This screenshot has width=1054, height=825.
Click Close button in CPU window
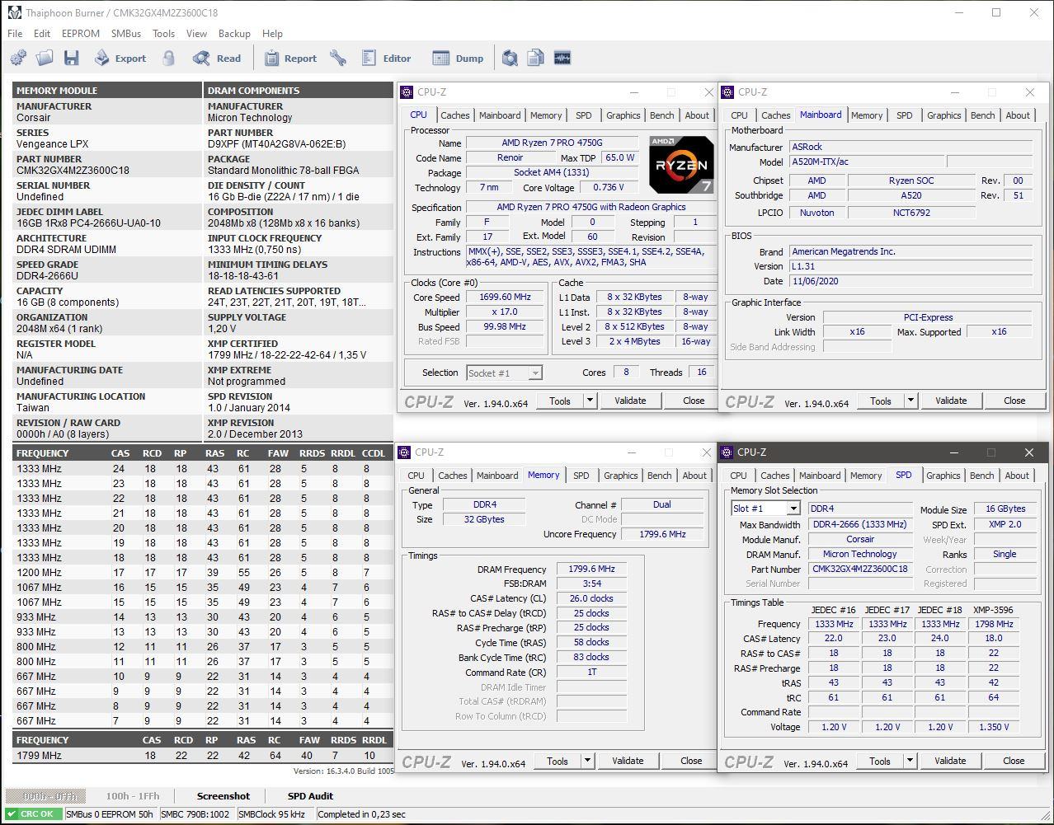[694, 401]
